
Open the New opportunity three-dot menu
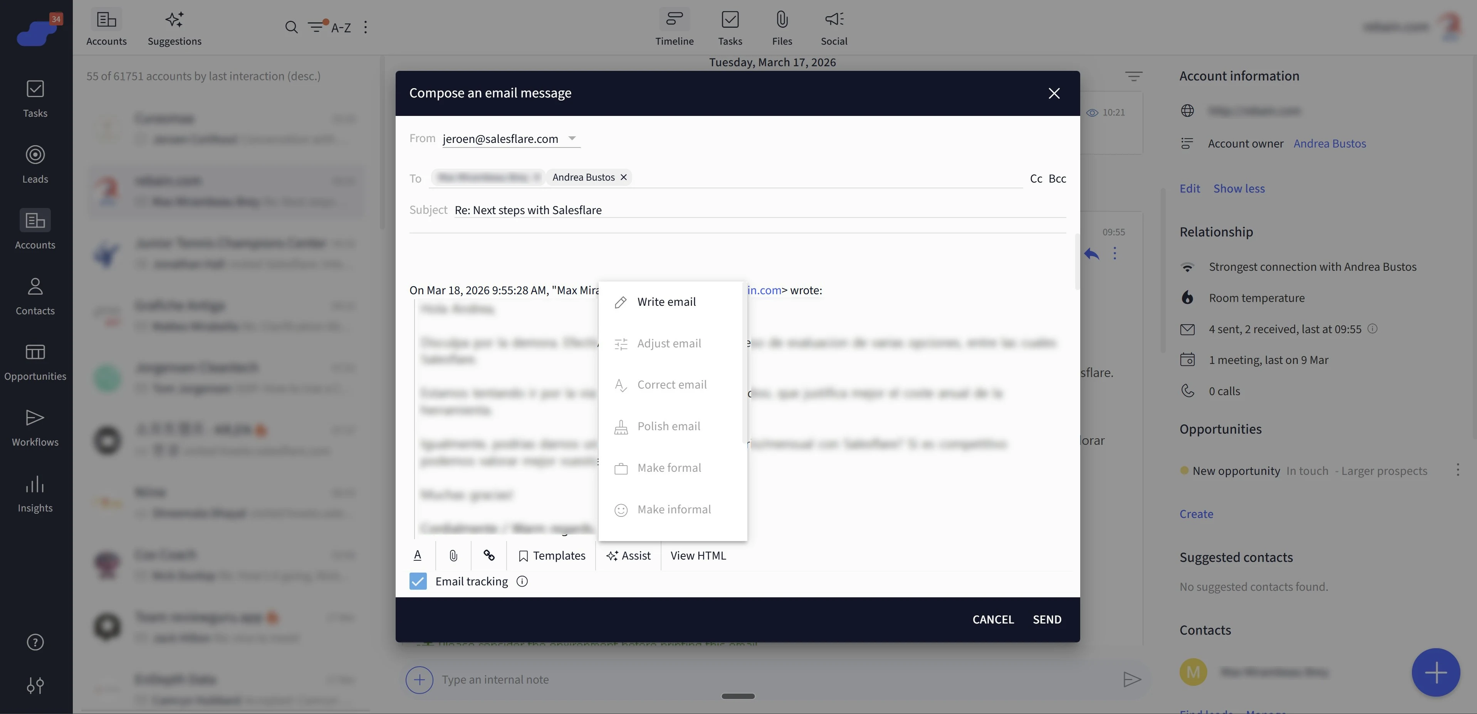(1457, 470)
